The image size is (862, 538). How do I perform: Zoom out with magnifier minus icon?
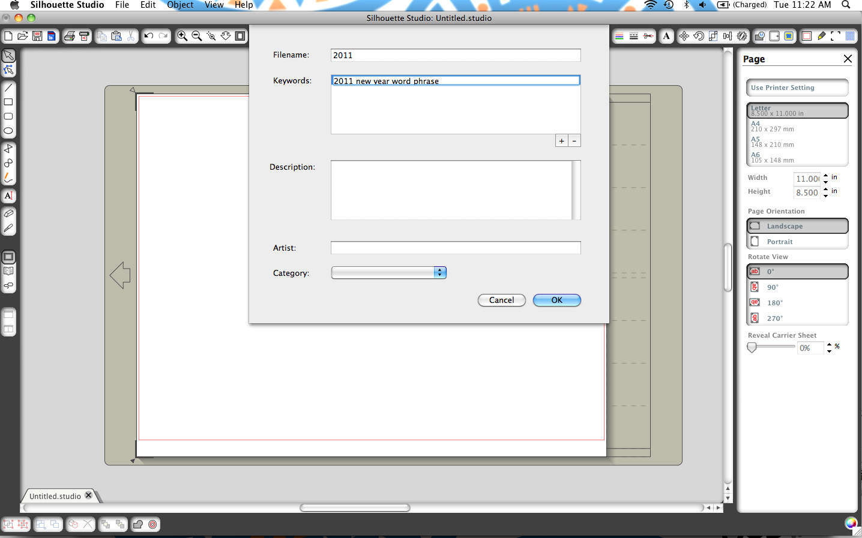196,37
